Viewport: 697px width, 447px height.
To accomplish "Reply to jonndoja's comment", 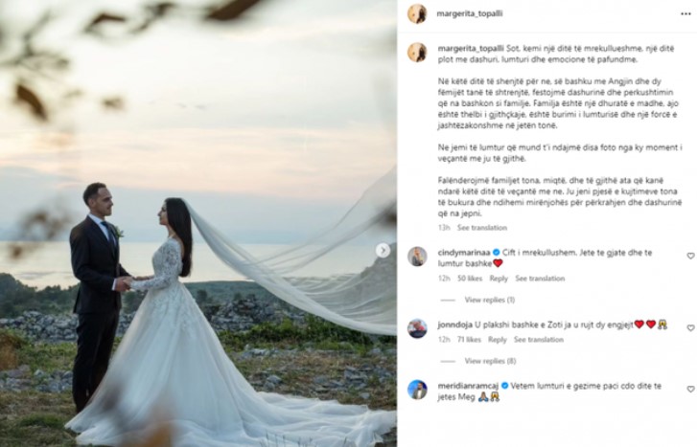I will 497,340.
